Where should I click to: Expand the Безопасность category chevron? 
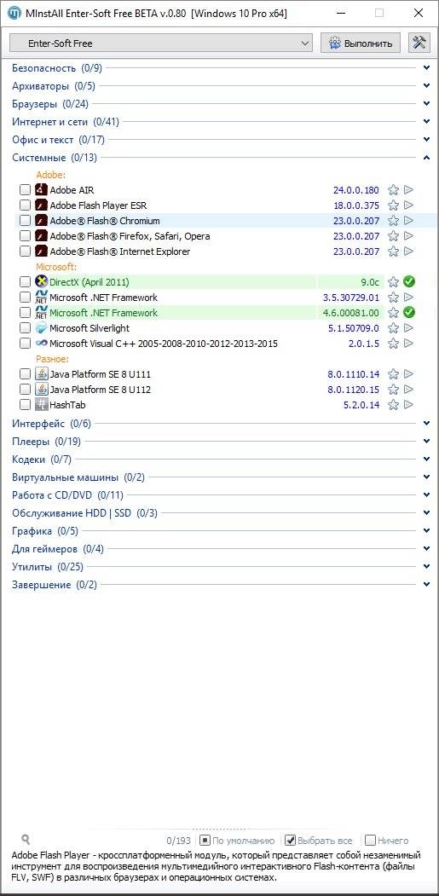[426, 68]
